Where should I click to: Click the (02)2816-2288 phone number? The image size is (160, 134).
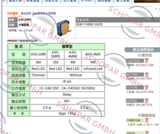(145, 65)
